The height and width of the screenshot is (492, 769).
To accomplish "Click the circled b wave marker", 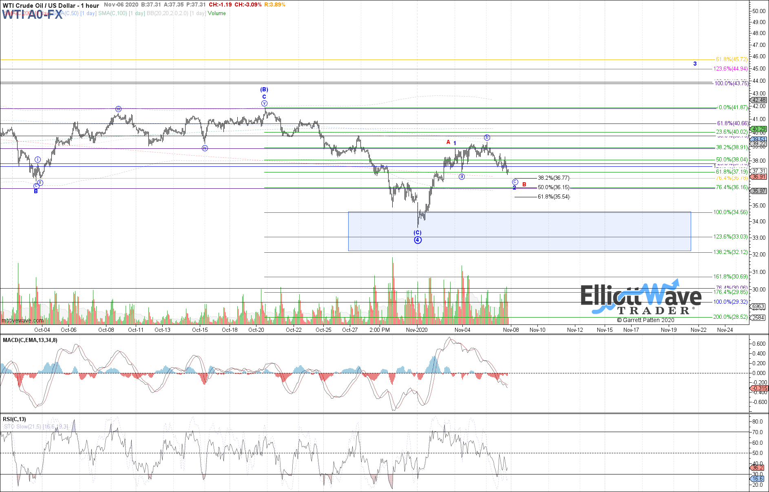I will 487,137.
